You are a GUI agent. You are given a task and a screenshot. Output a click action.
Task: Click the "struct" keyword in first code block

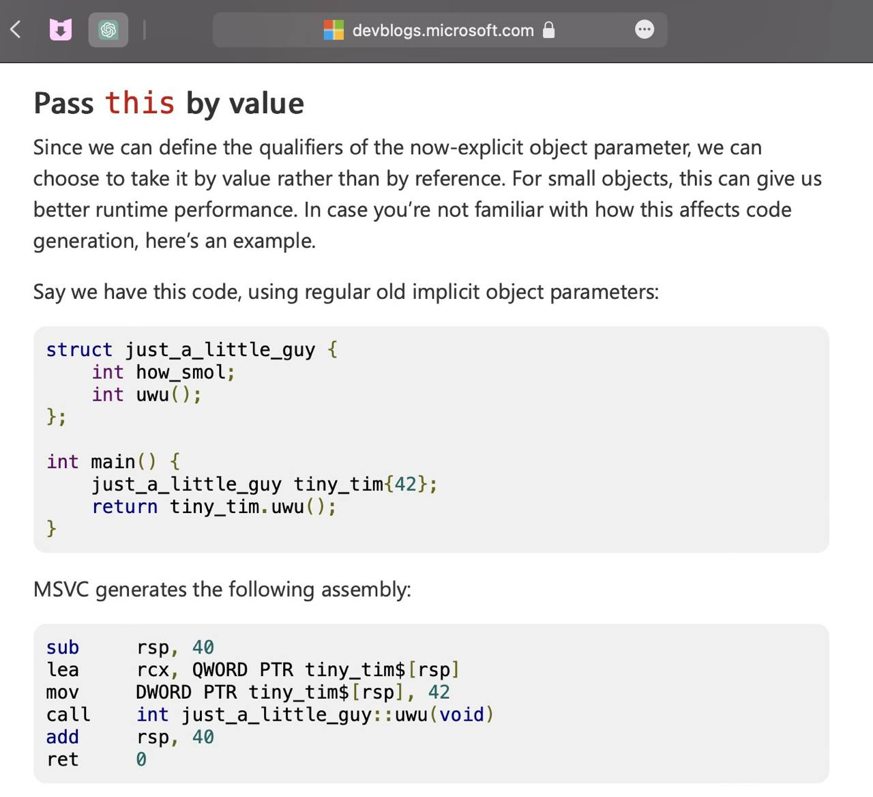point(79,349)
